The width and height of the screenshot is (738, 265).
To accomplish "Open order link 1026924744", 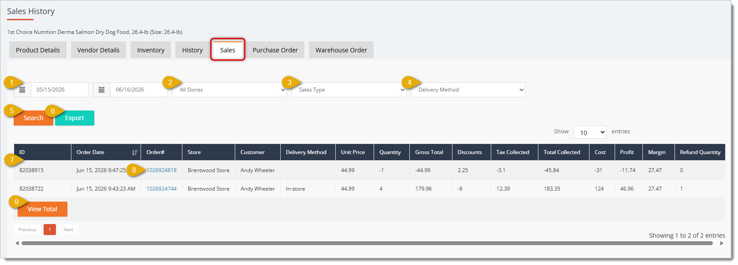I will click(162, 189).
